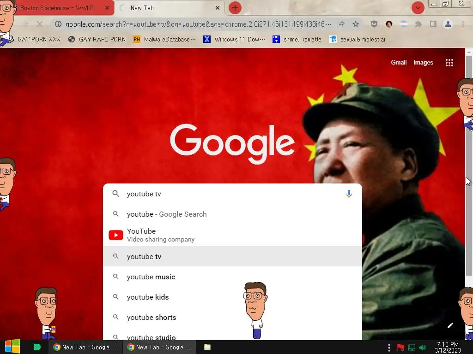Select the youtube - Google Search suggestion
473x354 pixels.
click(x=232, y=214)
